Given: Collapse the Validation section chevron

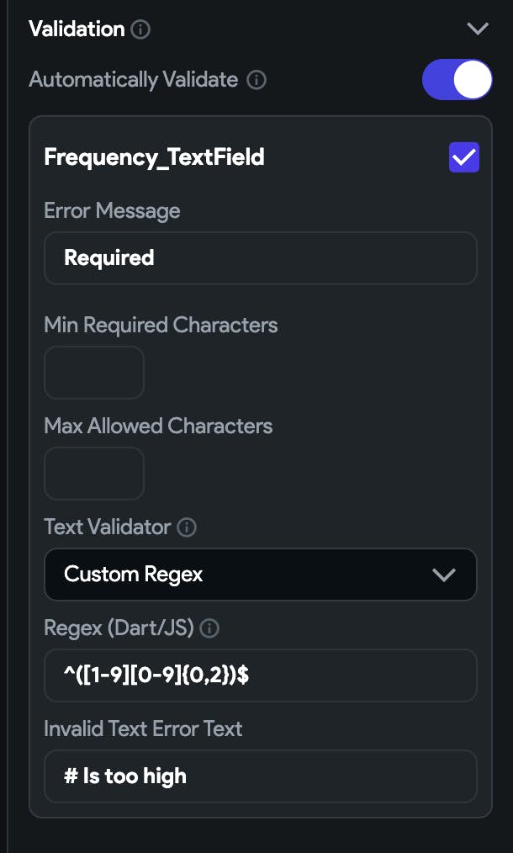Looking at the screenshot, I should 478,29.
